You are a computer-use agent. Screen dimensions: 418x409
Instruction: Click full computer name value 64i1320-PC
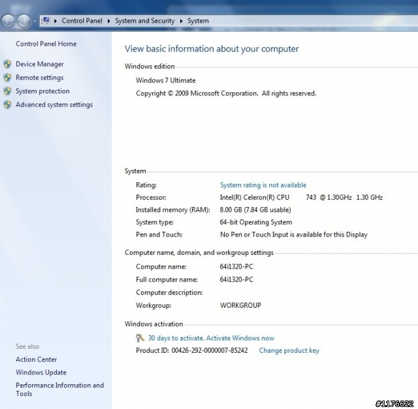pos(236,280)
